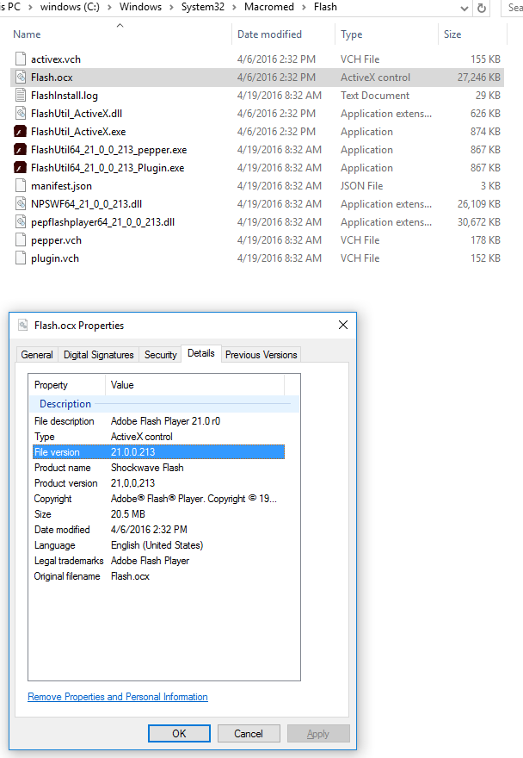Image resolution: width=523 pixels, height=758 pixels.
Task: Click the Description group header
Action: click(164, 404)
